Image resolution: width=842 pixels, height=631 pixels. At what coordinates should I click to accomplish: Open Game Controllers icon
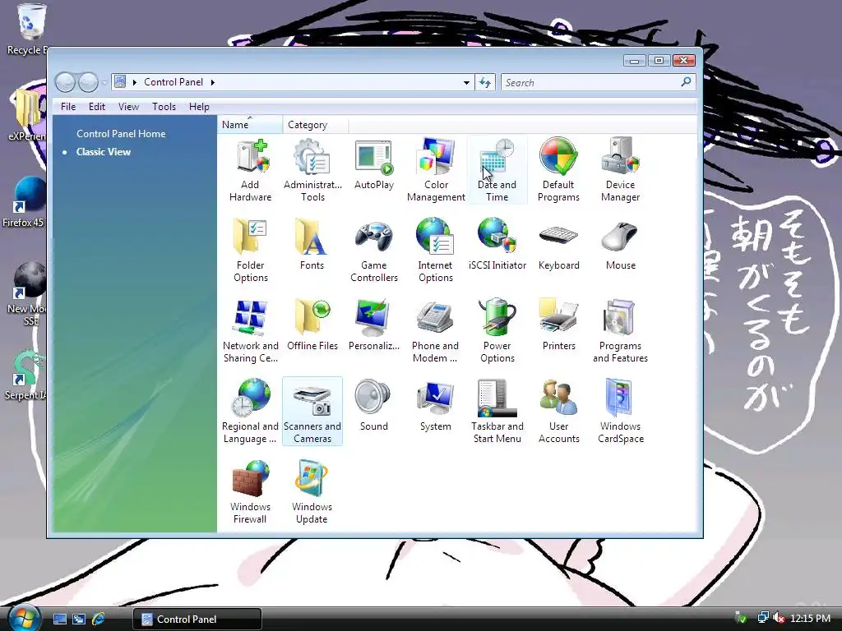coord(374,251)
